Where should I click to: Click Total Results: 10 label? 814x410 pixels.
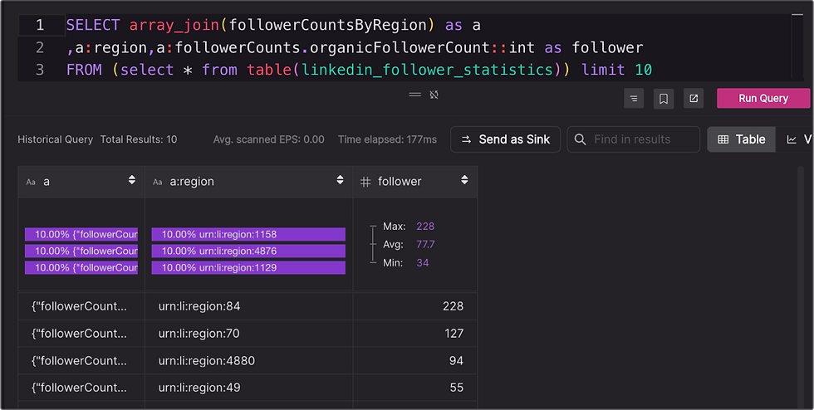[139, 139]
